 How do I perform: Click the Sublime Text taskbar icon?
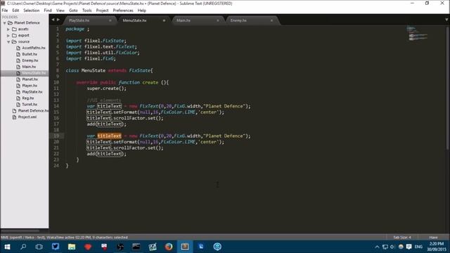click(185, 247)
